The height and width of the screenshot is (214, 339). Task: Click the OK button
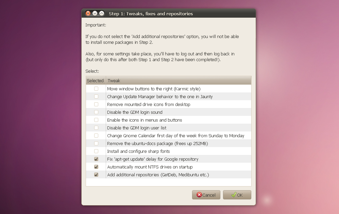tap(237, 195)
